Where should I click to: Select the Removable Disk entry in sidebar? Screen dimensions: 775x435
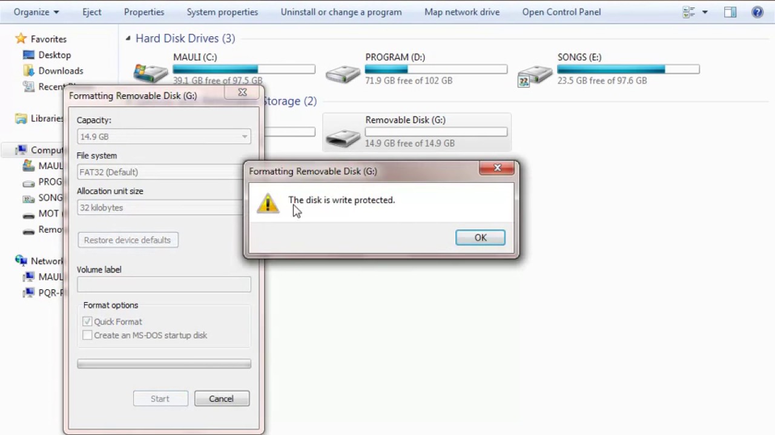pyautogui.click(x=42, y=230)
